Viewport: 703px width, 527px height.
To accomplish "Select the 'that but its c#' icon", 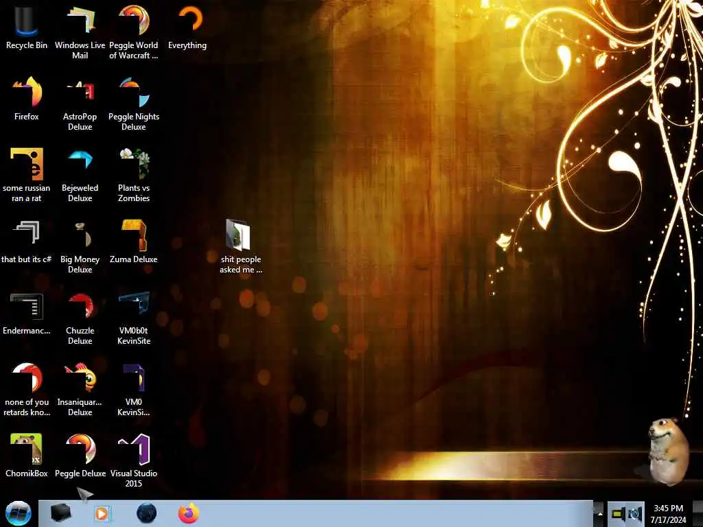I will [x=27, y=242].
